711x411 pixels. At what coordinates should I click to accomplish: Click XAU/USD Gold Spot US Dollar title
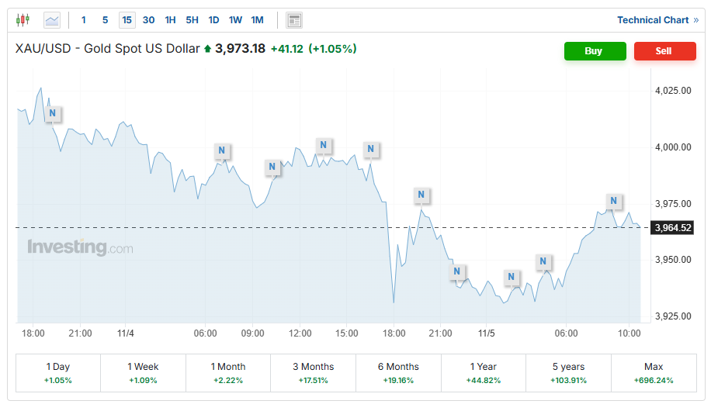pos(107,49)
